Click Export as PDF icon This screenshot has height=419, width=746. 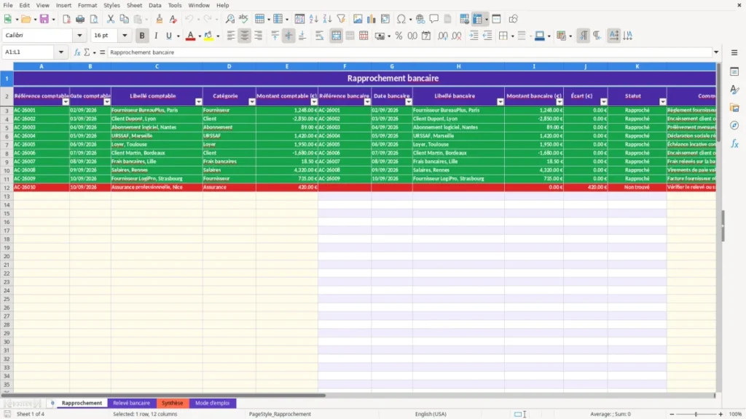pyautogui.click(x=66, y=19)
